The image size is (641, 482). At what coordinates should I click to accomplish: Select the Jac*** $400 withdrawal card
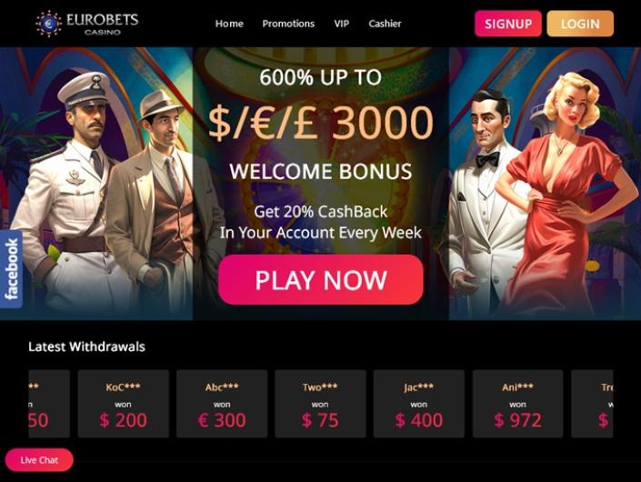click(x=419, y=404)
